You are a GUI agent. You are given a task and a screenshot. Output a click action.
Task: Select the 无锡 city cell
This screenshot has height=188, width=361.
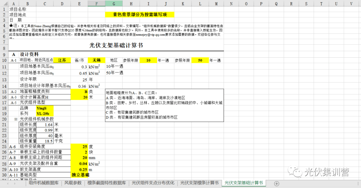[x=97, y=60]
